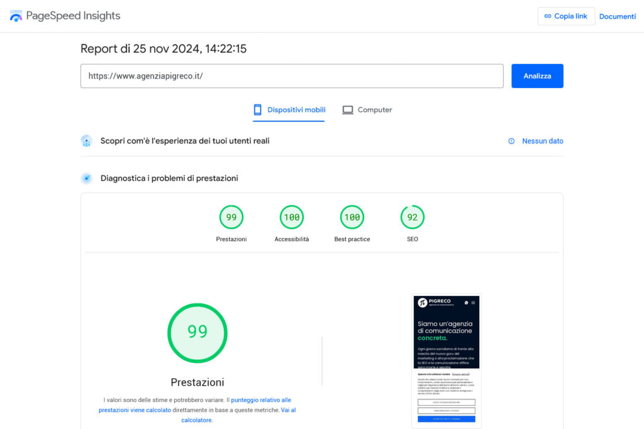Click the report date heading text

(x=164, y=49)
